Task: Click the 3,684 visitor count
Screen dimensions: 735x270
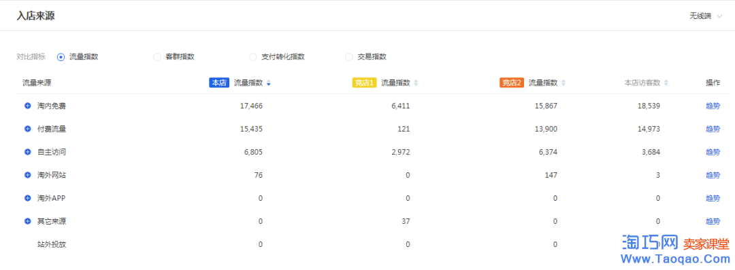Action: click(x=651, y=152)
